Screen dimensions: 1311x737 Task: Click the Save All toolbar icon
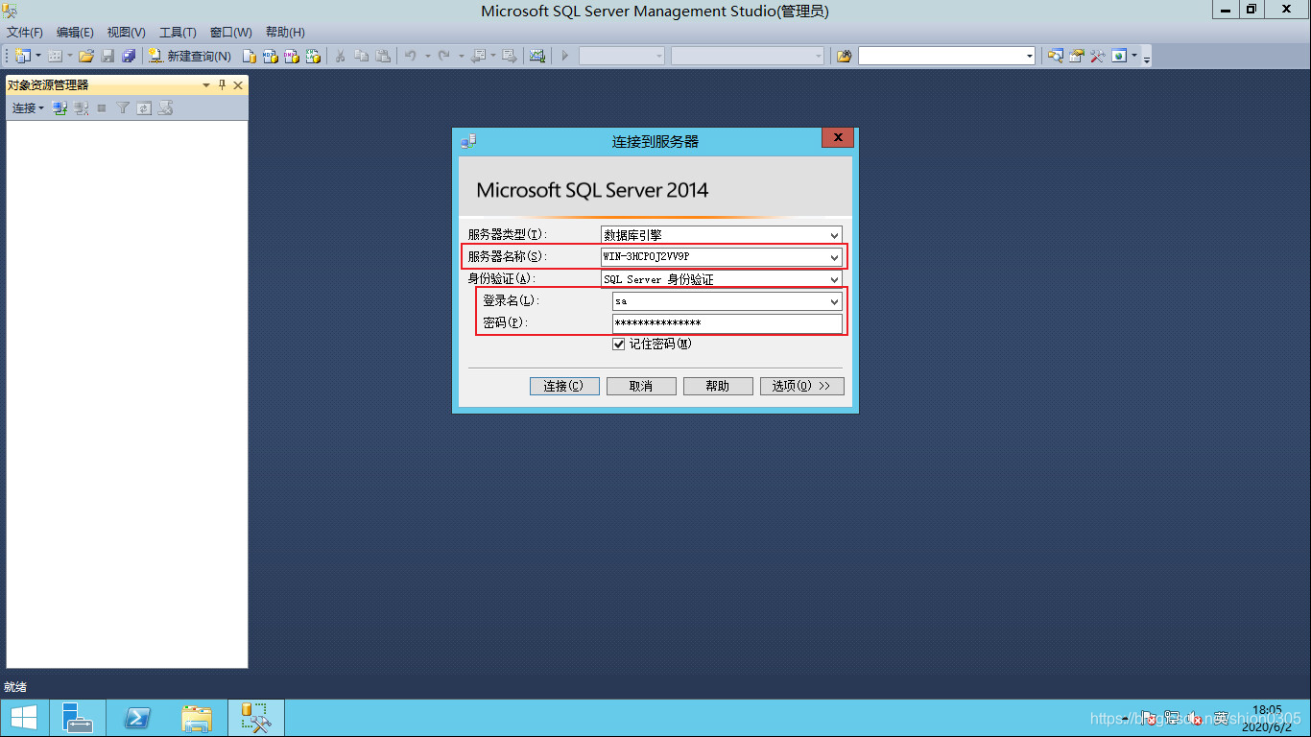point(129,56)
